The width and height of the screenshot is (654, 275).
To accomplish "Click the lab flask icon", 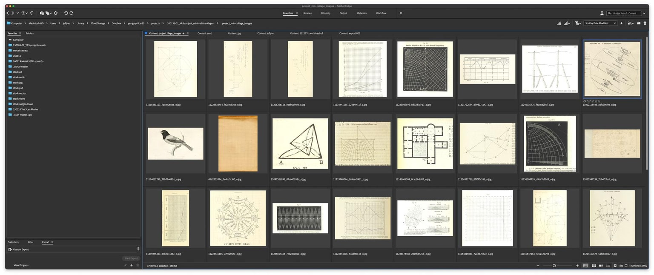I will pyautogui.click(x=602, y=13).
